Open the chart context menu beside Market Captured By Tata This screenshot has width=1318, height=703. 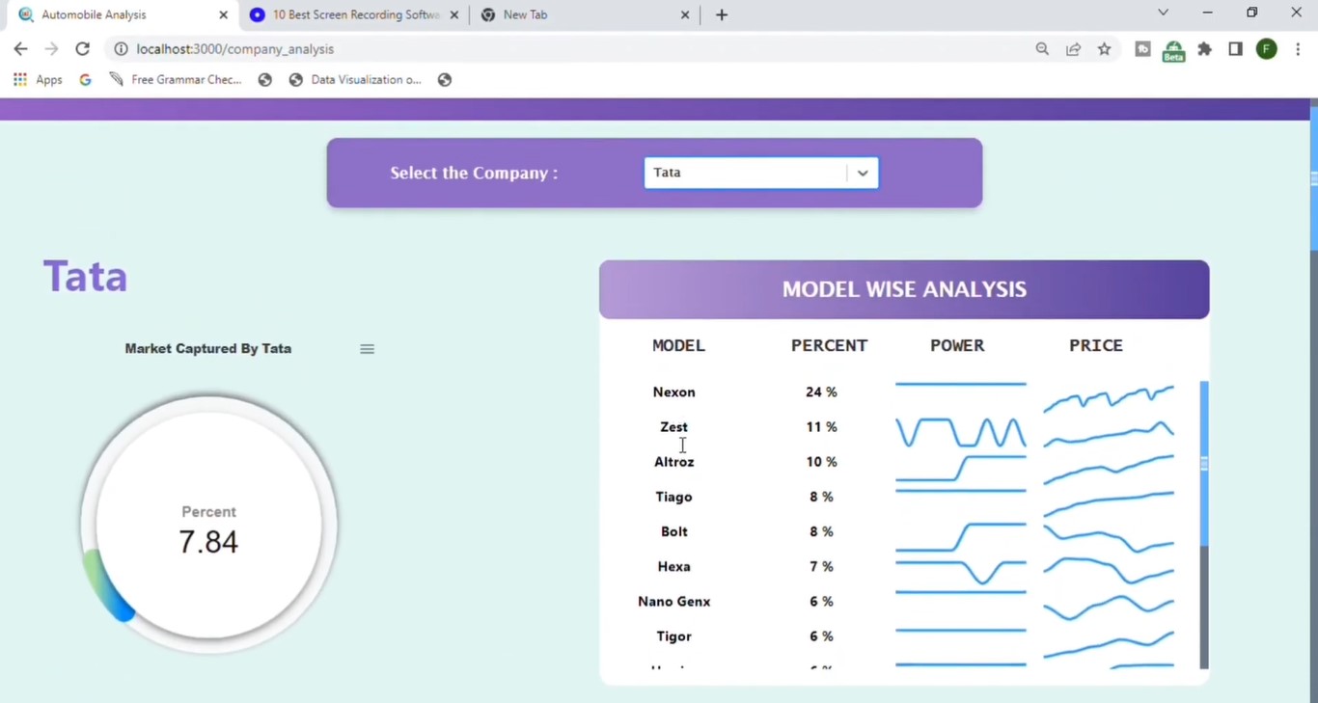[x=367, y=349]
